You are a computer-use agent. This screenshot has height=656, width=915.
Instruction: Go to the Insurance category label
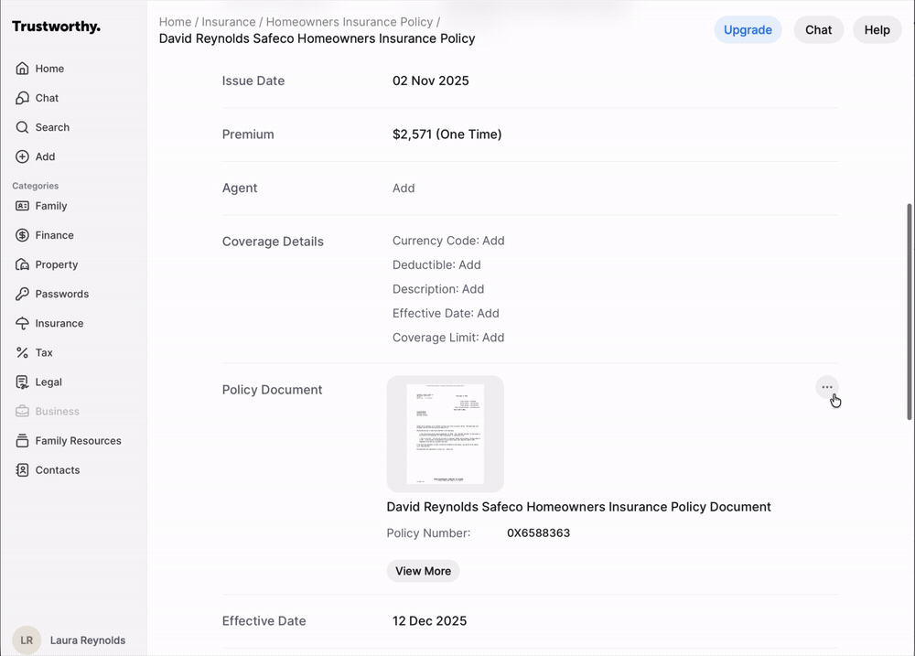click(x=59, y=323)
